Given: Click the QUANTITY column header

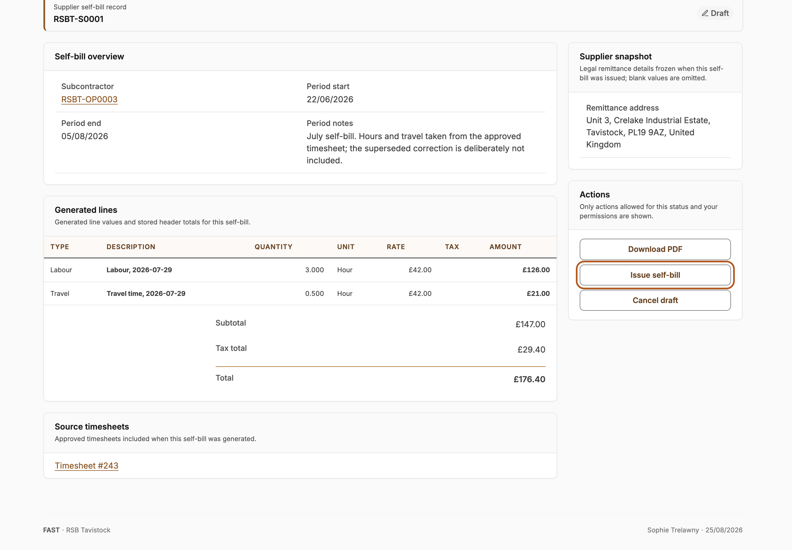Looking at the screenshot, I should coord(273,247).
